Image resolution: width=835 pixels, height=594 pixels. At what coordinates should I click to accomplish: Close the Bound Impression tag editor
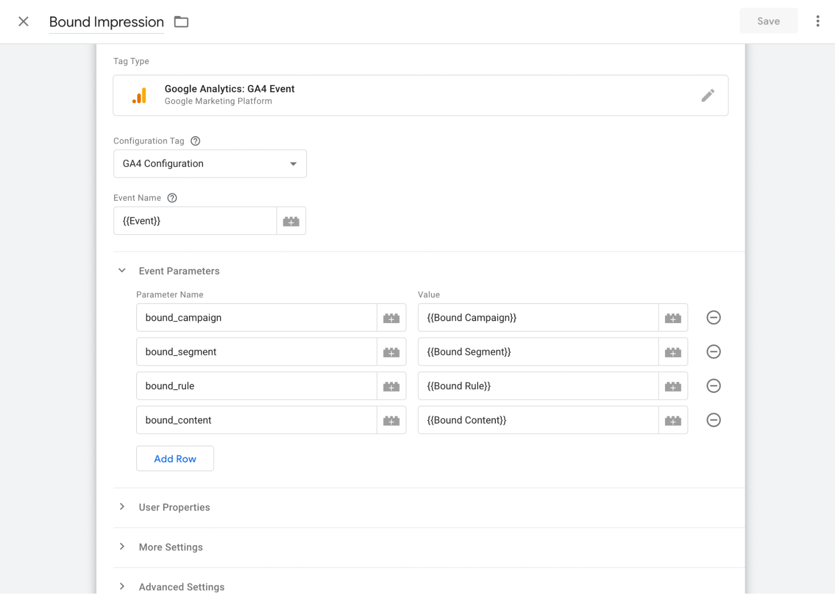pos(23,21)
